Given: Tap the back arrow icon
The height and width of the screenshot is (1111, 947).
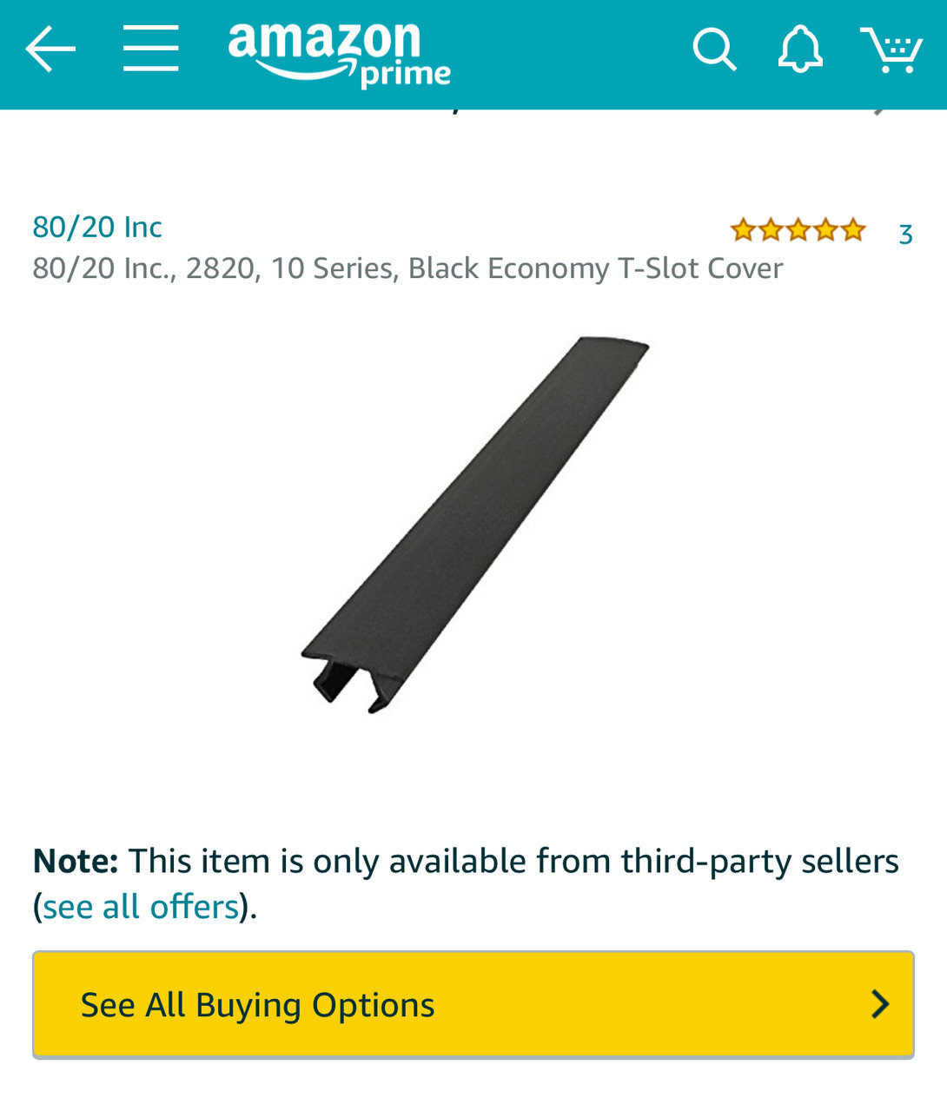Looking at the screenshot, I should [50, 49].
